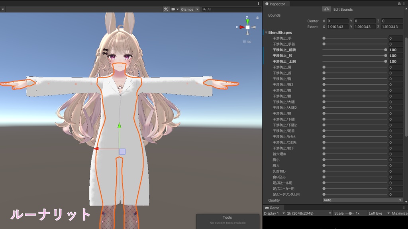Click the gray right-side cone of orientation gizmo

253,27
